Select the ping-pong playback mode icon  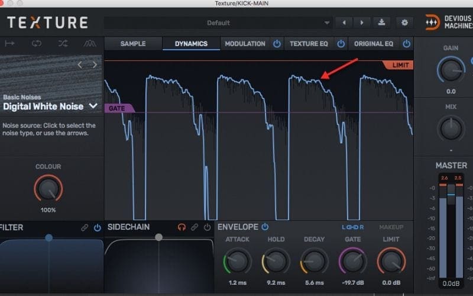point(90,43)
